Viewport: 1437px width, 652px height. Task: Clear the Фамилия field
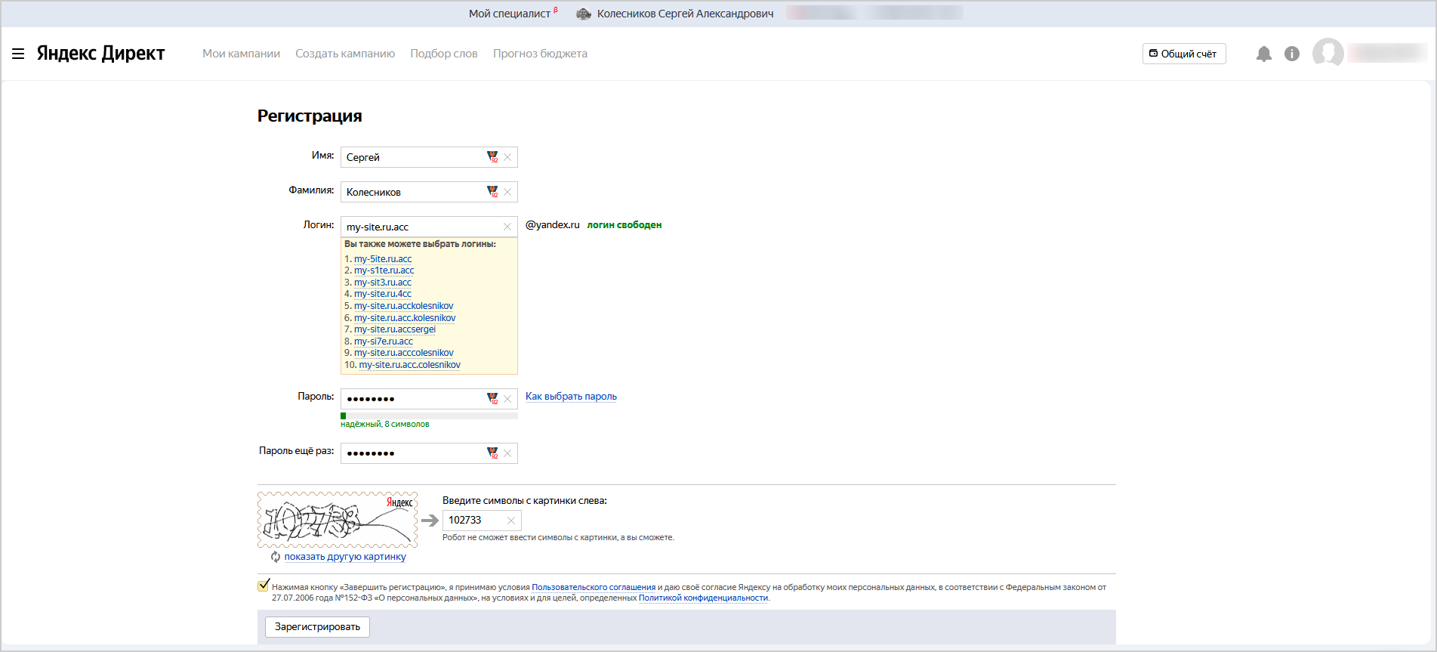click(x=507, y=192)
